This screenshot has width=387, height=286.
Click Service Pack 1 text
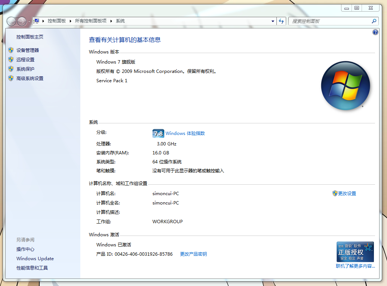112,81
